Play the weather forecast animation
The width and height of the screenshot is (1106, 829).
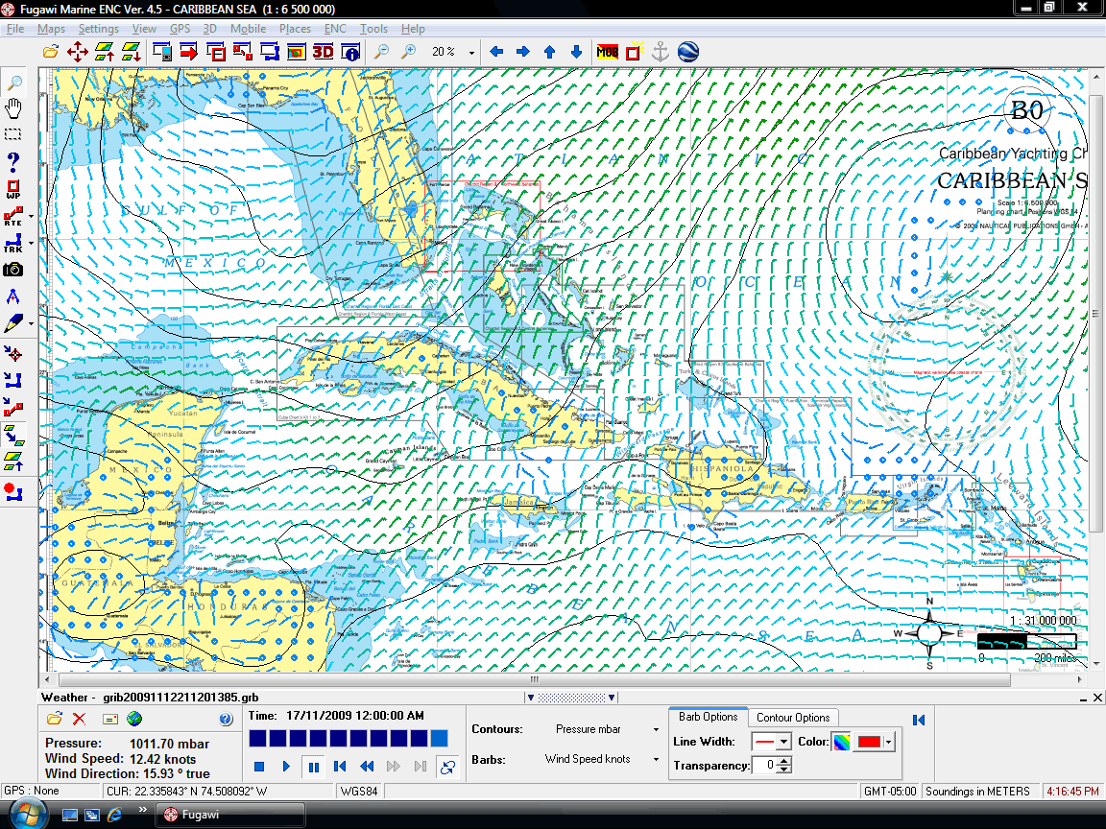pos(286,767)
